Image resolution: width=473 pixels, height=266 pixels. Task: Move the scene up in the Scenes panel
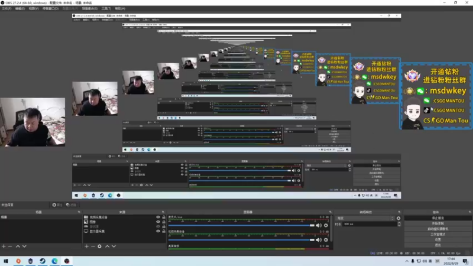coord(18,246)
